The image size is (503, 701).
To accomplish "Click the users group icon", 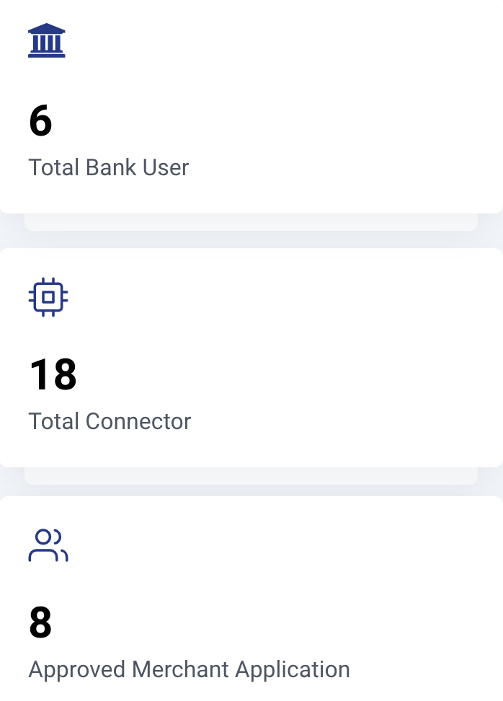I will (48, 545).
